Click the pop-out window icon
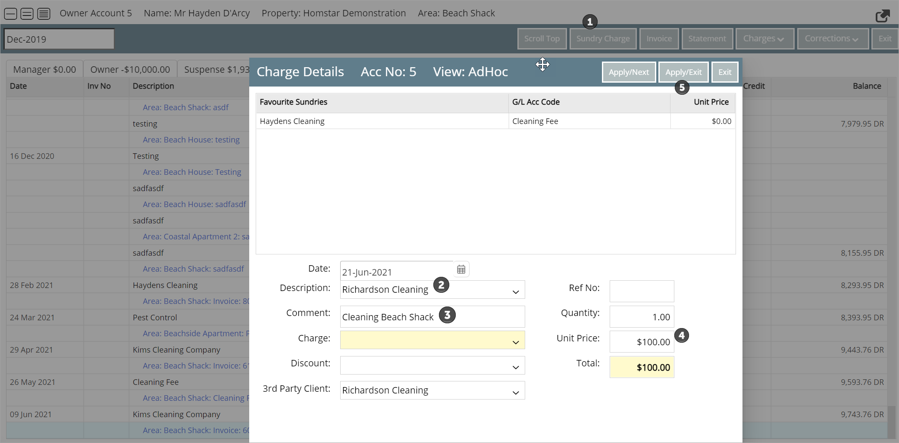899x443 pixels. 882,16
